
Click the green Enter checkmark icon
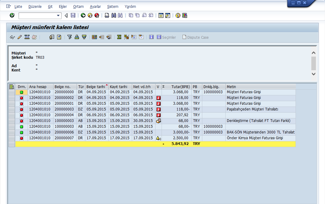(x=12, y=15)
